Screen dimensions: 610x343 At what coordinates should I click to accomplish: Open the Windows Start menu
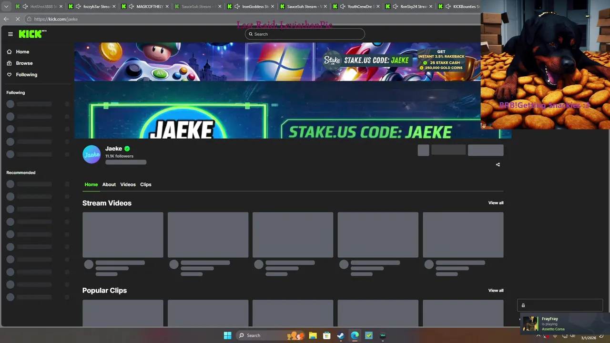pos(227,335)
